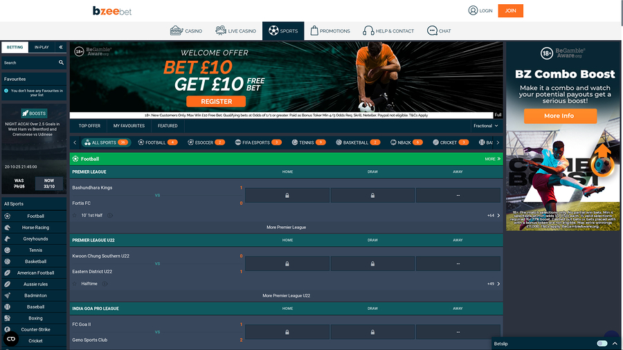623x350 pixels.
Task: Select the Basketball filter chip
Action: pos(358,142)
